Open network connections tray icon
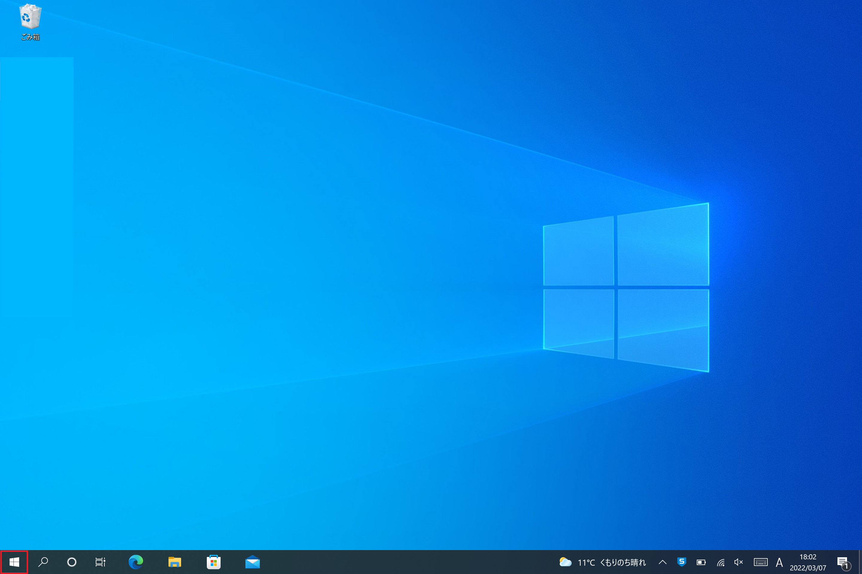This screenshot has width=862, height=574. click(x=720, y=562)
